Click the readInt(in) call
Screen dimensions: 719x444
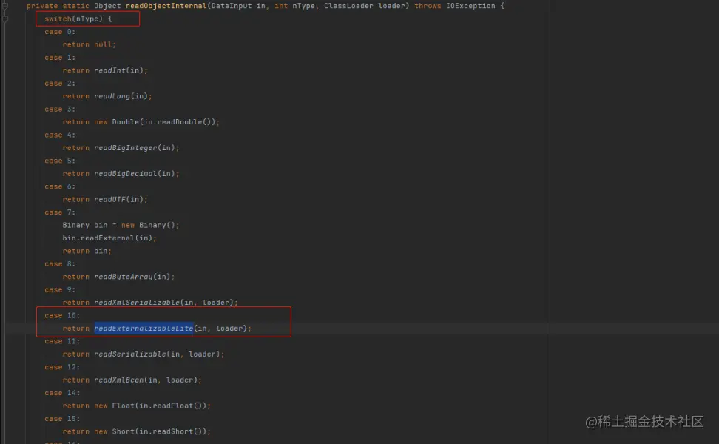[119, 70]
